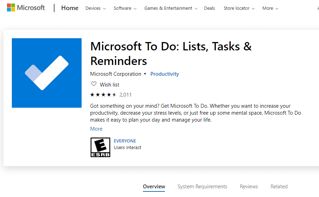Click the Microsoft To Do app icon
319x197 pixels.
click(x=47, y=73)
